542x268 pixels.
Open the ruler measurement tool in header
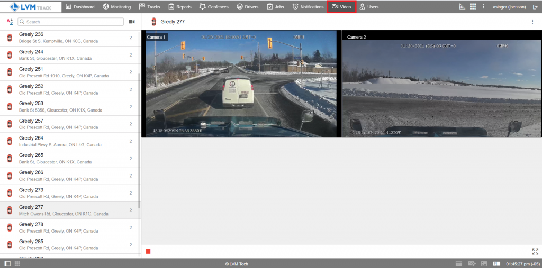(x=462, y=7)
